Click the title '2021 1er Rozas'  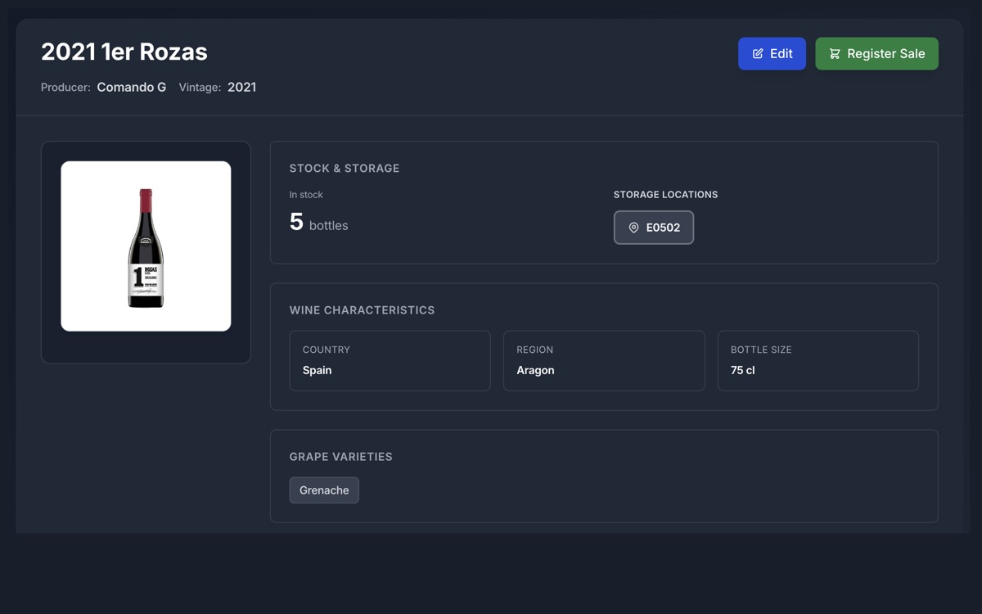click(x=124, y=52)
